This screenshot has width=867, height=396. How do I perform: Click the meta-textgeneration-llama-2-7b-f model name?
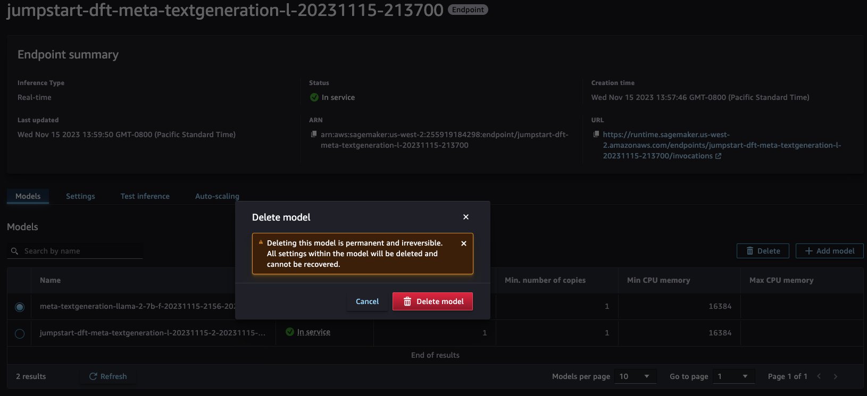(137, 306)
